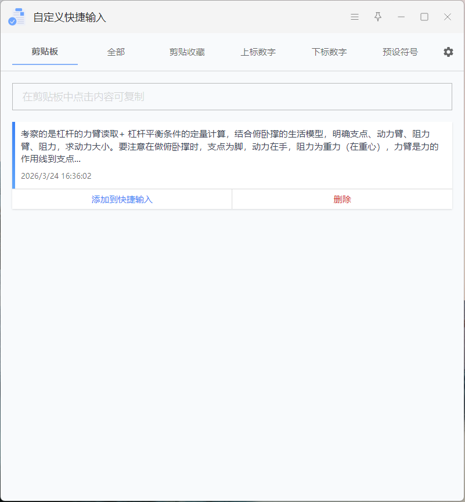Open the 剪贴收藏 tab
465x502 pixels.
[x=187, y=52]
